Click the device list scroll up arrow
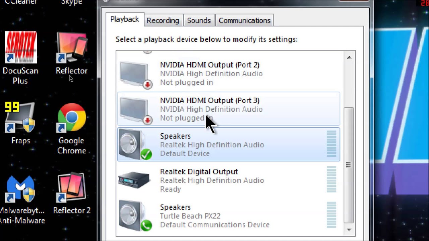This screenshot has width=429, height=241. [x=349, y=58]
